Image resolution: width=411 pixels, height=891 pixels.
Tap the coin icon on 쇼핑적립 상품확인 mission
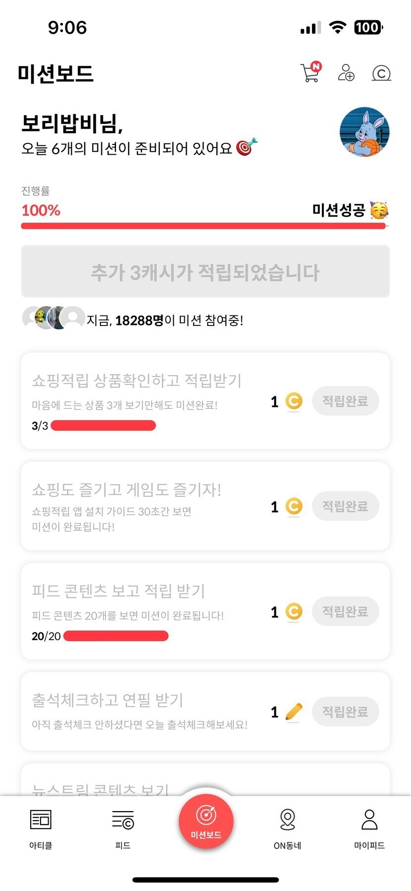294,401
